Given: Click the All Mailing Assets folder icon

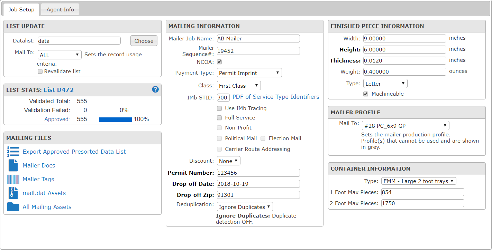Looking at the screenshot, I should pyautogui.click(x=13, y=207).
